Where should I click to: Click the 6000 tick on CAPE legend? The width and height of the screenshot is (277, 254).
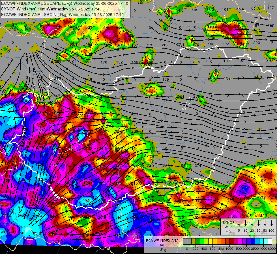pos(272,249)
